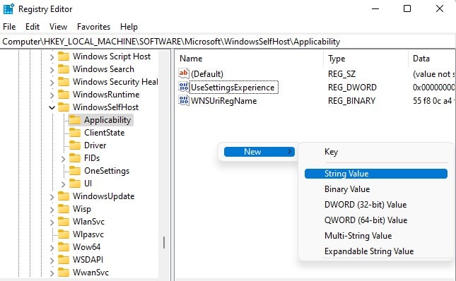Expand the WSDAPI key

point(52,260)
